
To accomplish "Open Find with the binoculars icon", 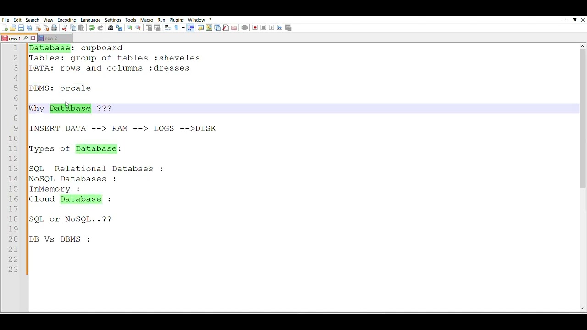I will pos(111,27).
